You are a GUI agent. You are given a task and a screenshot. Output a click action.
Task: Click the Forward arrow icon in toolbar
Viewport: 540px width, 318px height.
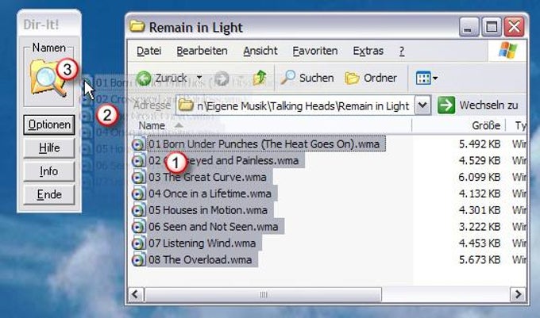click(222, 79)
